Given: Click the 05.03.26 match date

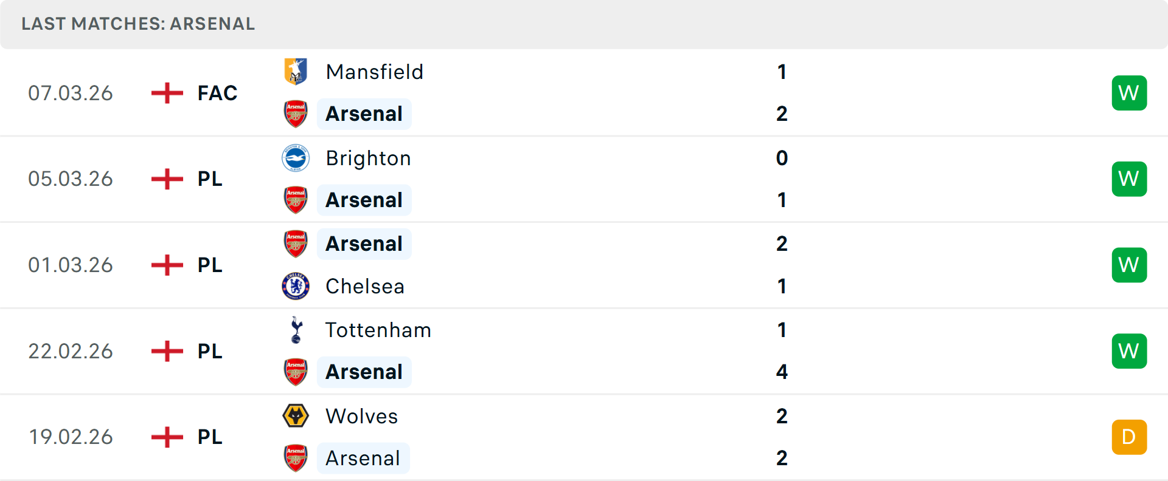Looking at the screenshot, I should (x=71, y=179).
